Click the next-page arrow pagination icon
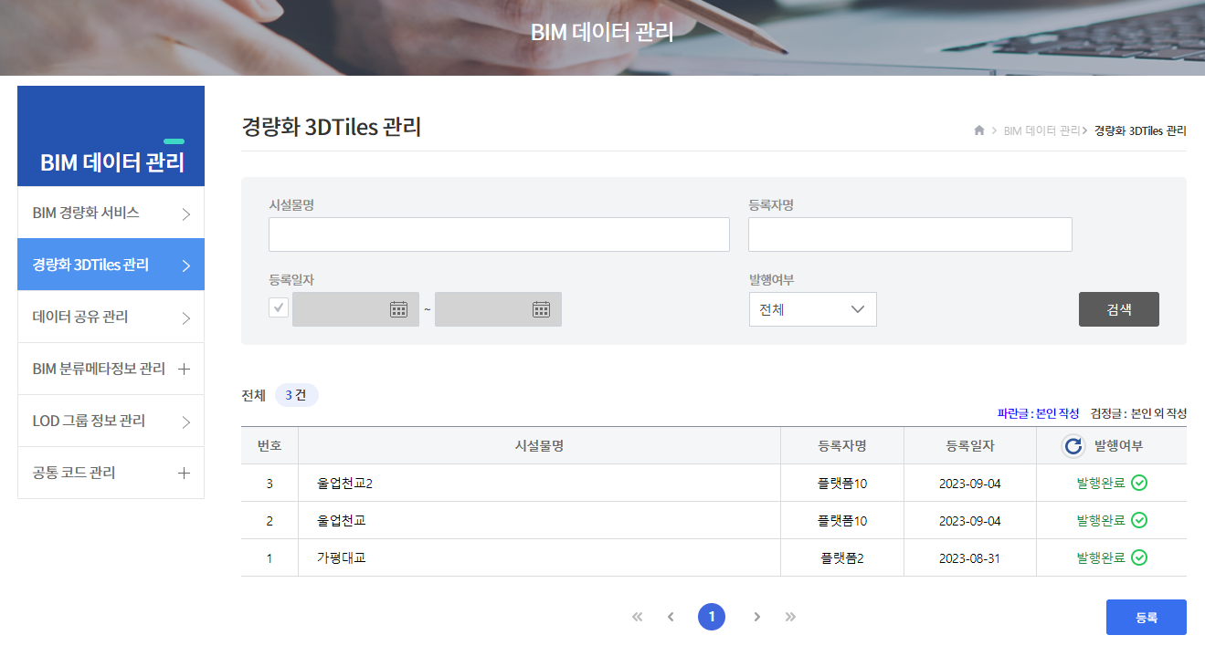The image size is (1205, 656). (757, 617)
